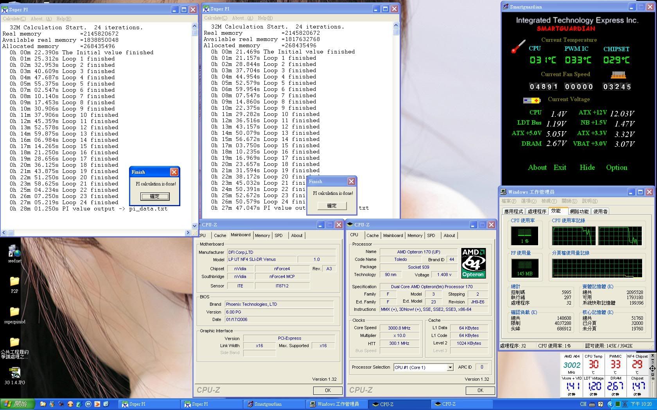Switch to 應用程式 tab in Task Manager
Viewport: 657px width, 410px height.
tap(513, 211)
